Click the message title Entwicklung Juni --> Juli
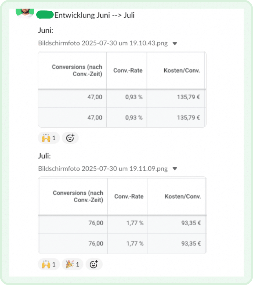Image resolution: width=253 pixels, height=285 pixels. pos(95,15)
